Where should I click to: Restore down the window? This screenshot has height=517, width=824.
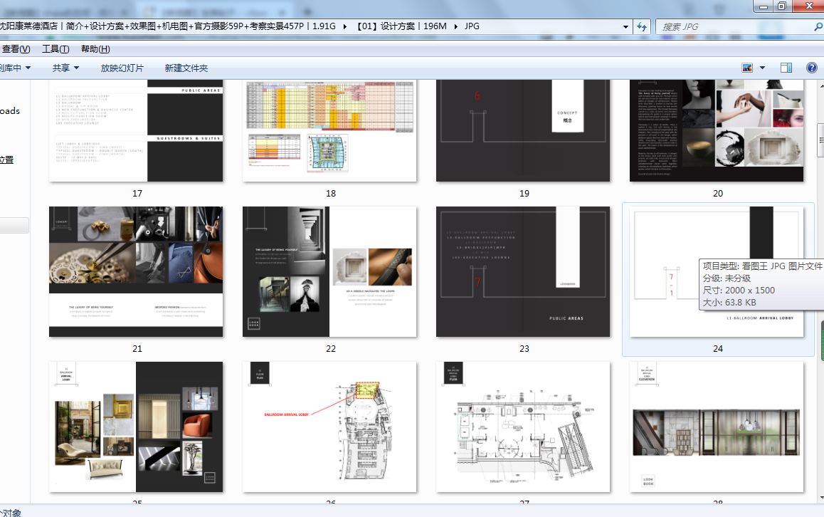pyautogui.click(x=781, y=6)
